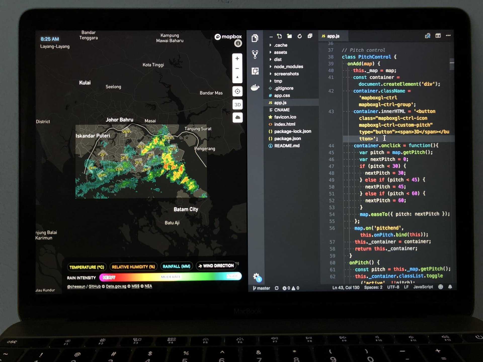This screenshot has height=362, width=483.
Task: Click the New File icon in explorer toolbar
Action: click(x=279, y=36)
